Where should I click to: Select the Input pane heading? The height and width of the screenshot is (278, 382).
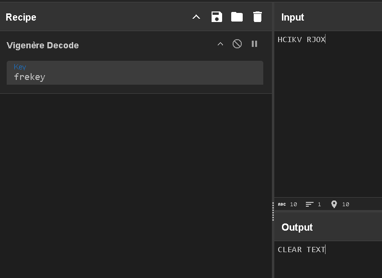click(x=292, y=17)
